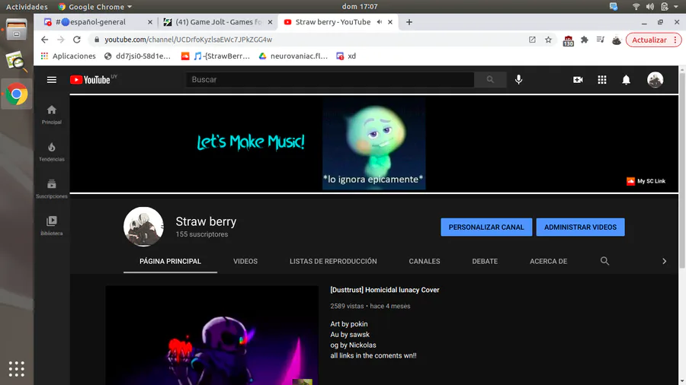This screenshot has width=686, height=385.
Task: Open the xd bookmark
Action: pyautogui.click(x=346, y=56)
